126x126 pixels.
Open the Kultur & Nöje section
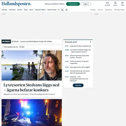tap(52, 10)
